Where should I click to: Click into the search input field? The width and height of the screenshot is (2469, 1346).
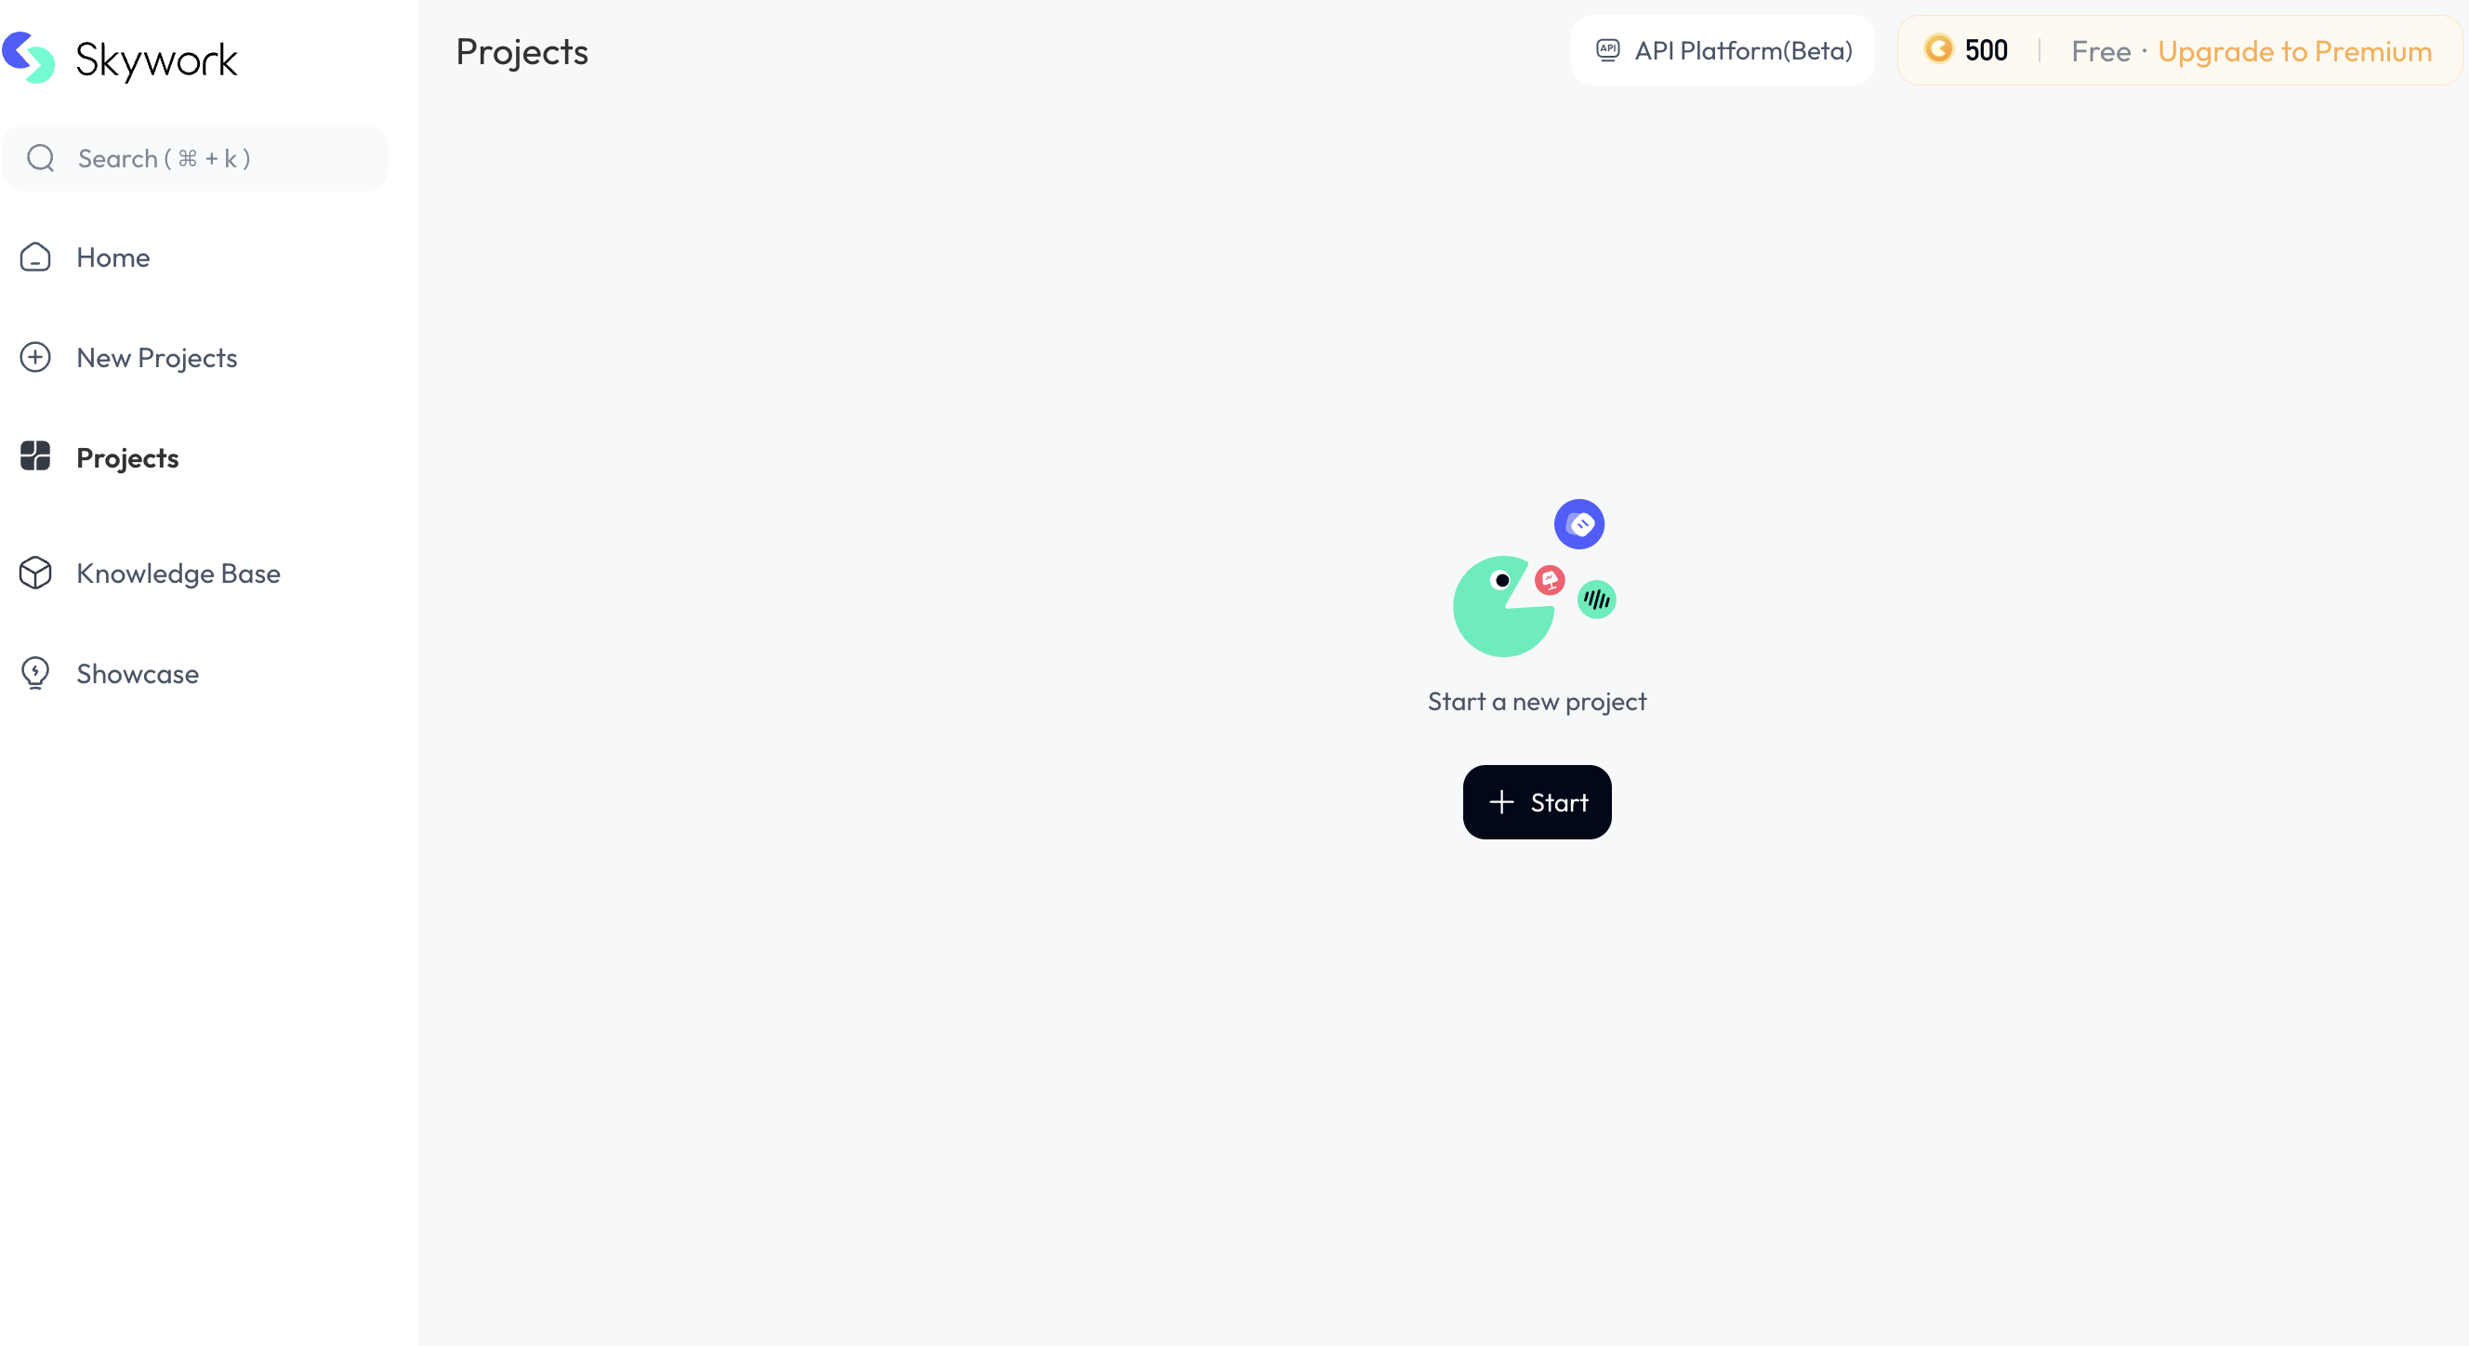(x=191, y=157)
